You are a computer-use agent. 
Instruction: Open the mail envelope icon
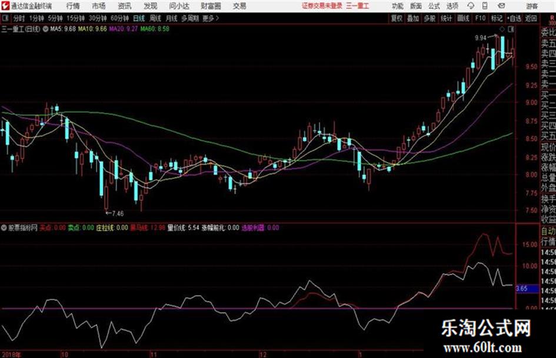[x=501, y=6]
